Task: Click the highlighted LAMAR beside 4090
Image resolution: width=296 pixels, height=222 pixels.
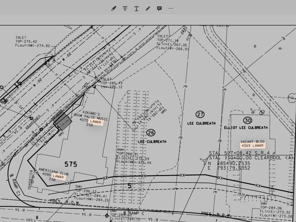Action: pos(58,176)
